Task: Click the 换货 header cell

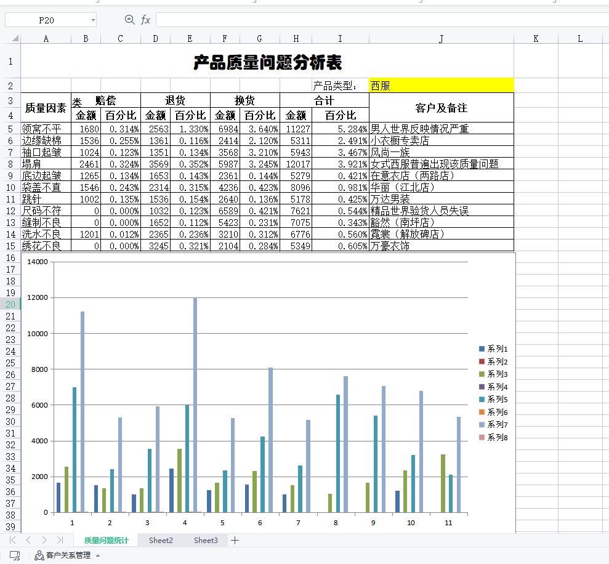Action: [x=244, y=100]
